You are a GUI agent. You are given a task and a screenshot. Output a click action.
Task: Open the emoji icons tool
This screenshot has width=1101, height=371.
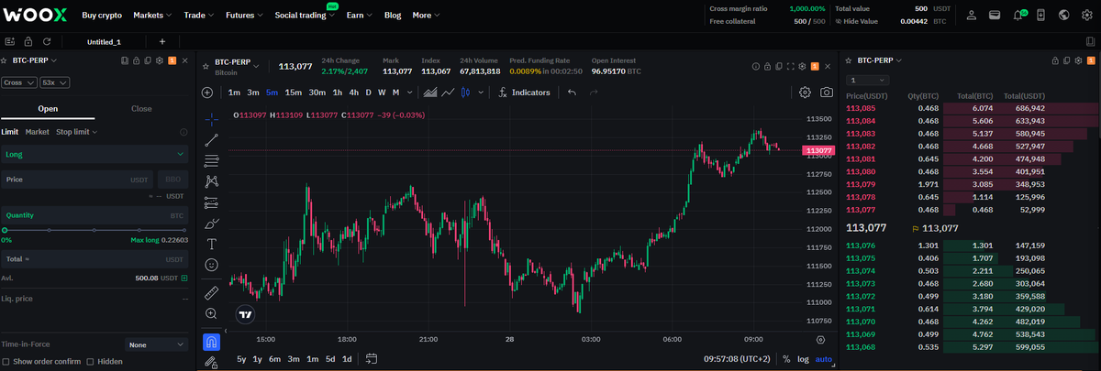[x=212, y=265]
